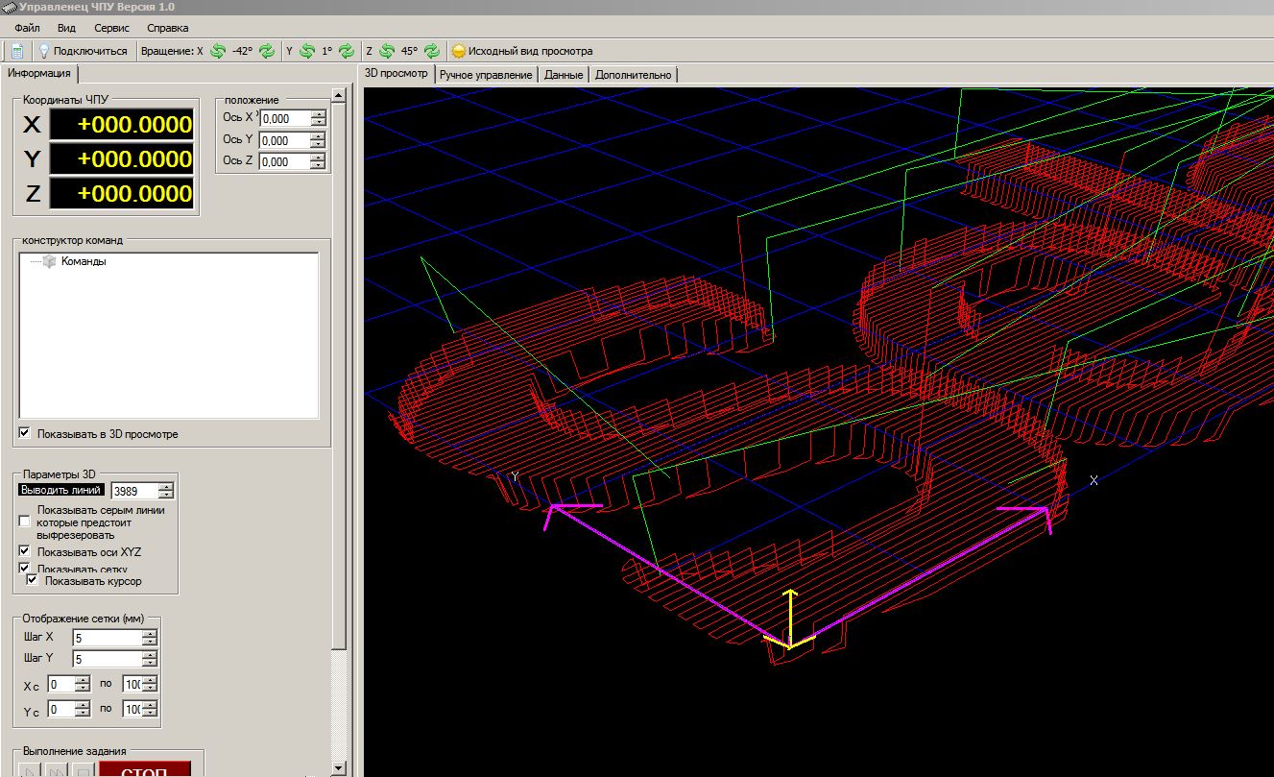Rotate X axis with the left green arrow

pos(217,51)
